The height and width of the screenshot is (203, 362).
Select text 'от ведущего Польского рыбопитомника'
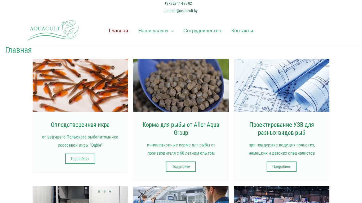80,137
